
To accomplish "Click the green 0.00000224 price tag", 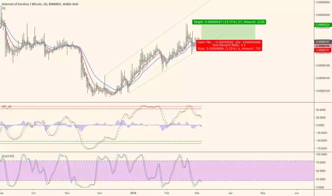I will 323,25.
